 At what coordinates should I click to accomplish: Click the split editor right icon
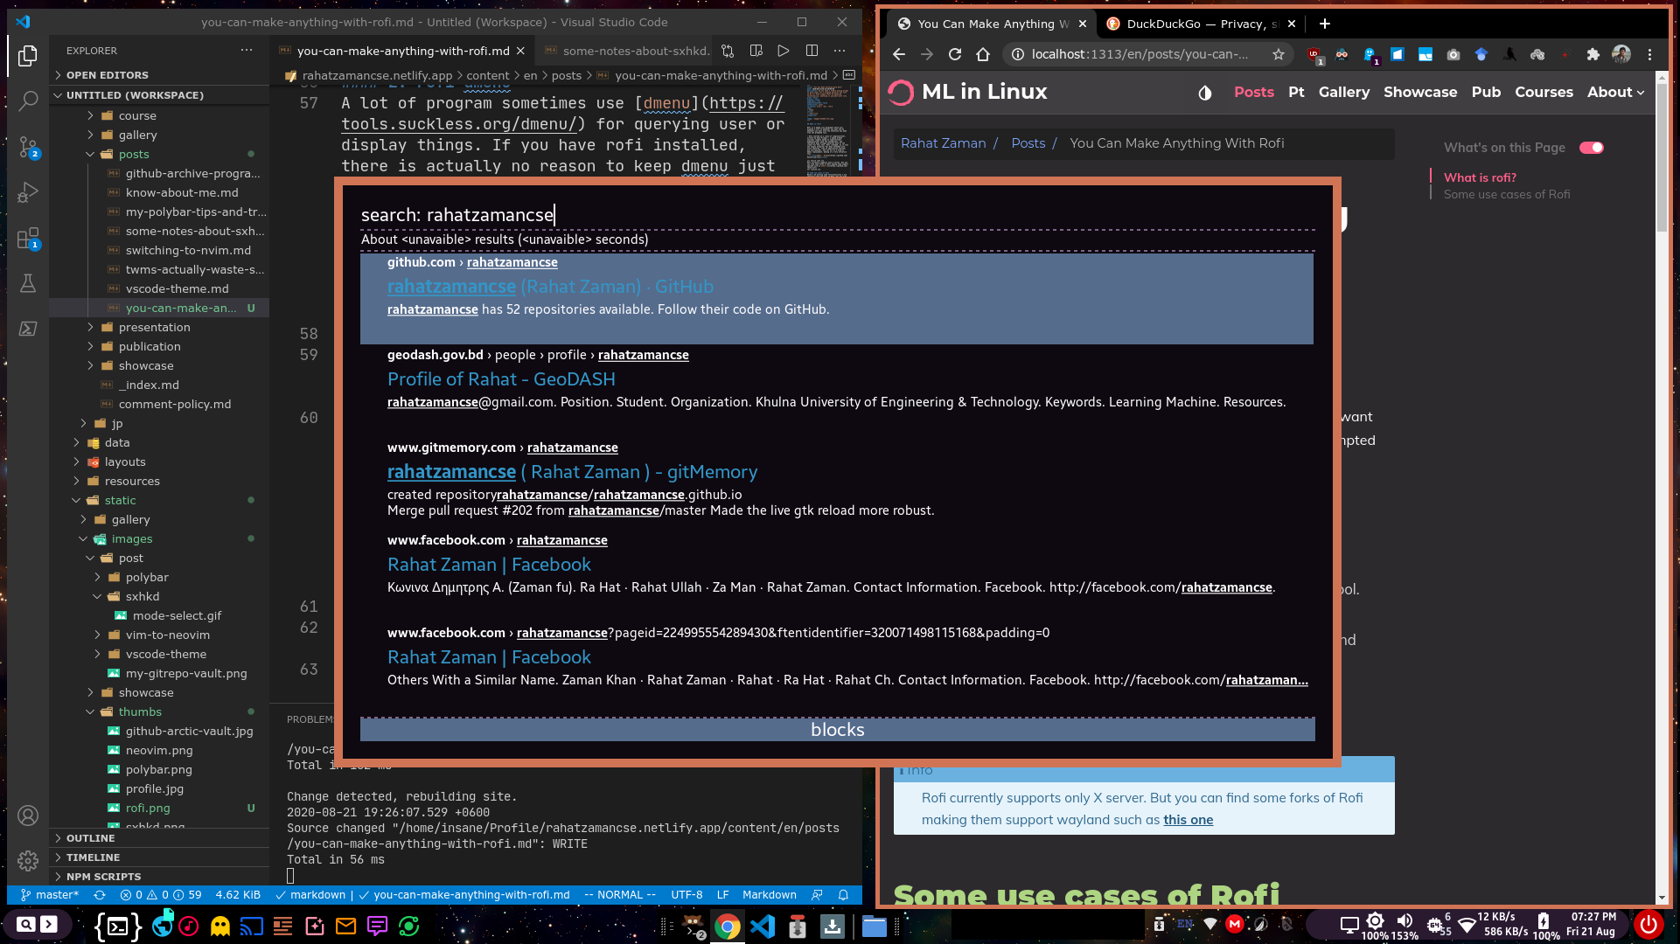(x=812, y=51)
